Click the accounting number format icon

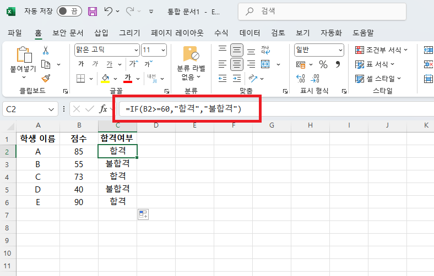(x=301, y=65)
